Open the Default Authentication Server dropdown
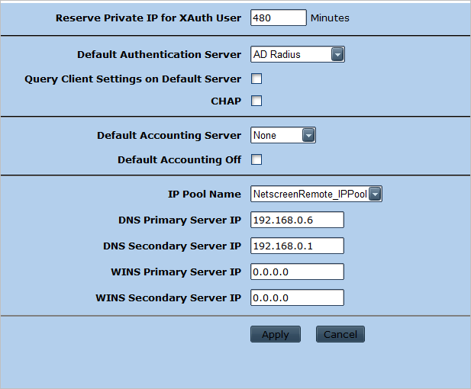The image size is (471, 389). (298, 54)
